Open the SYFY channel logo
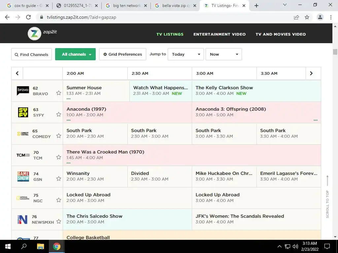This screenshot has width=338, height=253. tap(23, 112)
